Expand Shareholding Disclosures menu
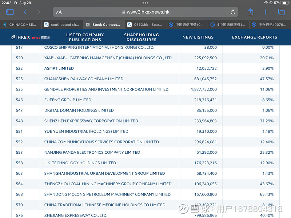Image resolution: width=291 pixels, height=218 pixels. pos(141,37)
